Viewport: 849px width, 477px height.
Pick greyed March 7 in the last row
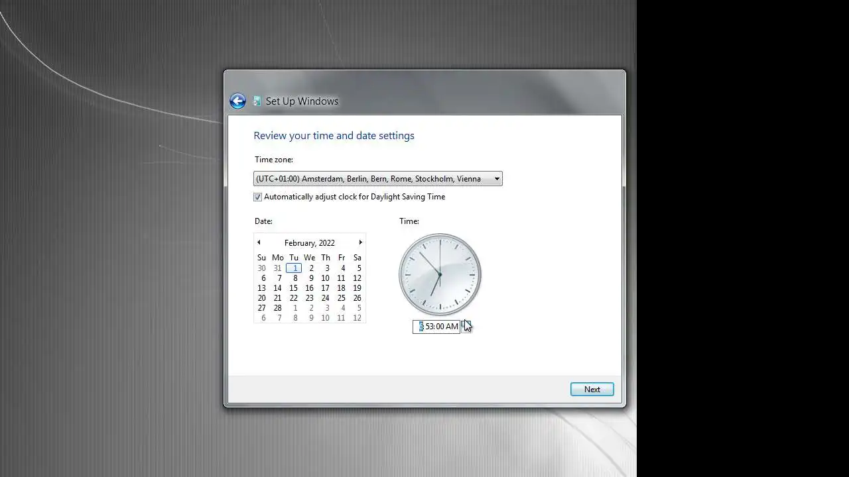tap(278, 318)
